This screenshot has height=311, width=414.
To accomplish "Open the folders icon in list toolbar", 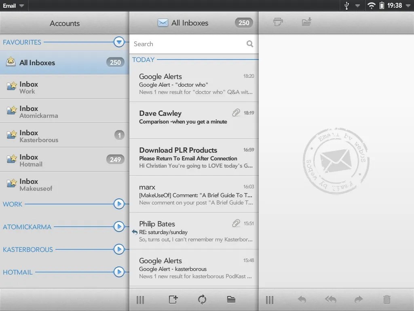I will [231, 300].
